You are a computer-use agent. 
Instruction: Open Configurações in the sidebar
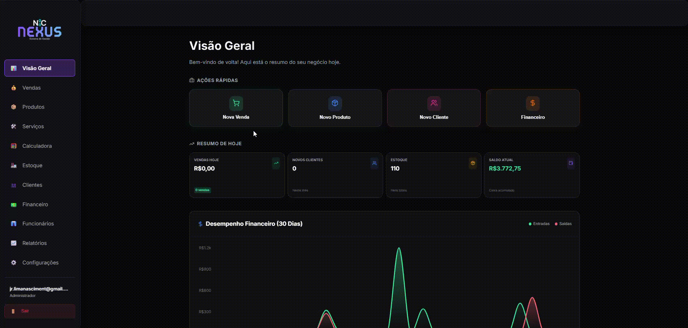[40, 263]
